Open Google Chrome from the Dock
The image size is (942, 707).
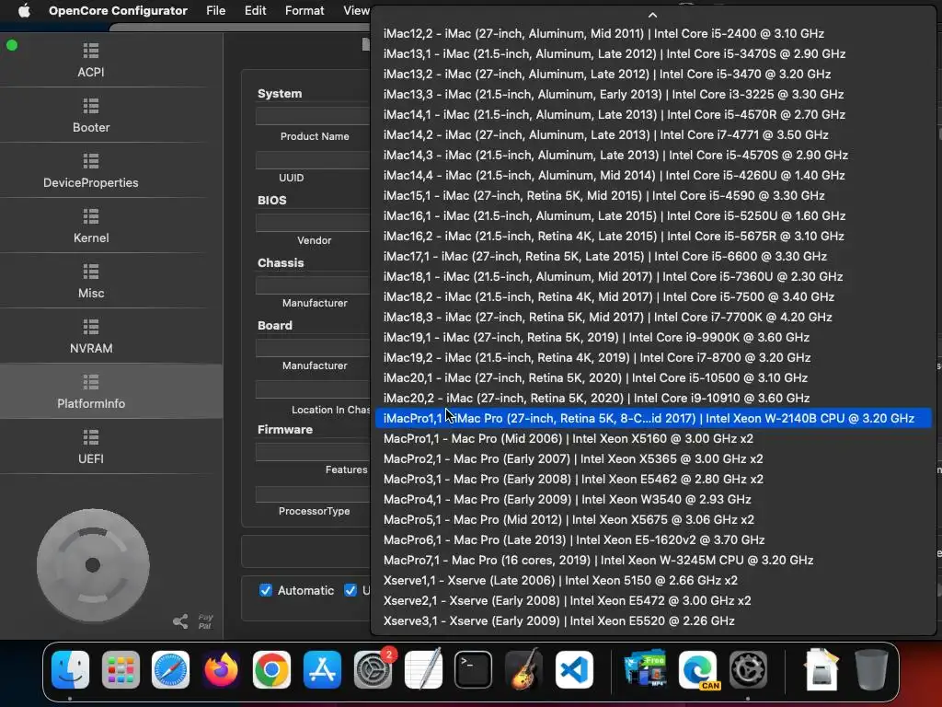271,669
